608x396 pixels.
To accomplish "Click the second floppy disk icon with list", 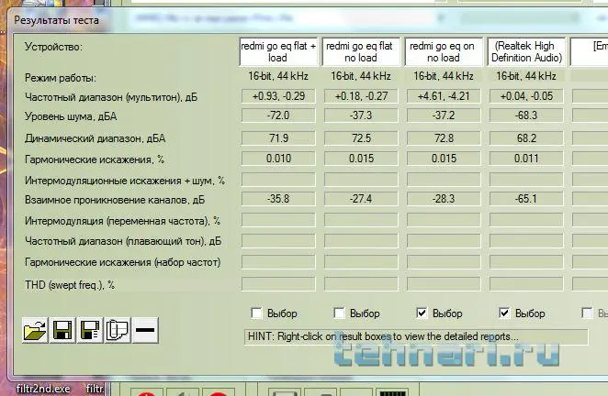I will [x=89, y=330].
